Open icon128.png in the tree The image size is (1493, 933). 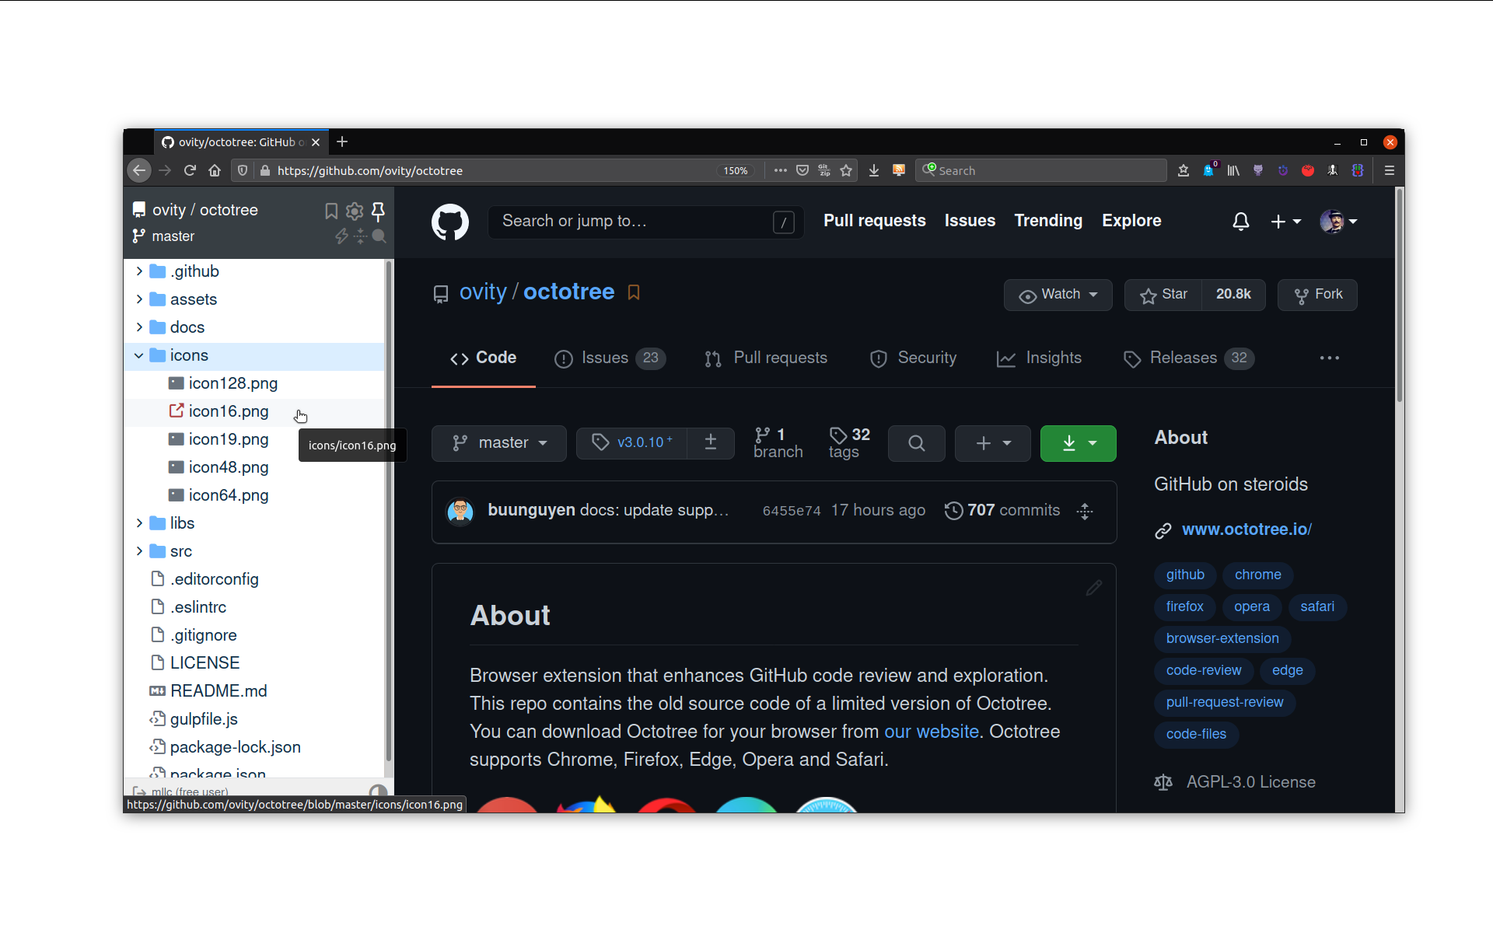233,383
